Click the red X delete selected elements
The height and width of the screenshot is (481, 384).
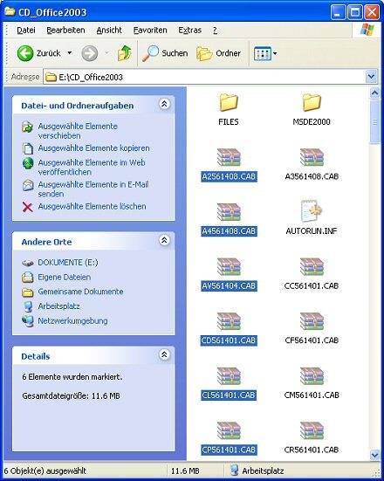[x=28, y=207]
